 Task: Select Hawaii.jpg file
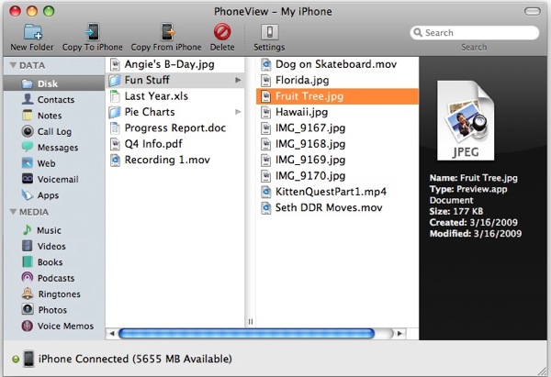(x=337, y=112)
